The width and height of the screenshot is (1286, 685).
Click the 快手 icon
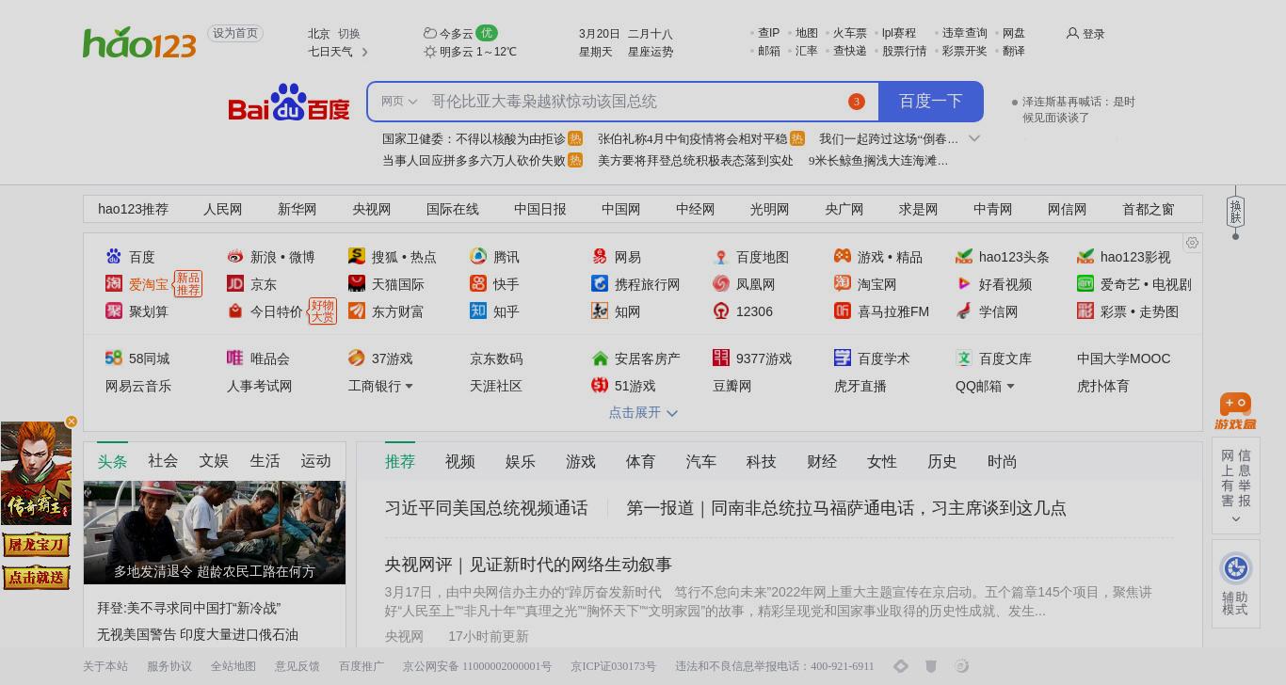pos(478,283)
